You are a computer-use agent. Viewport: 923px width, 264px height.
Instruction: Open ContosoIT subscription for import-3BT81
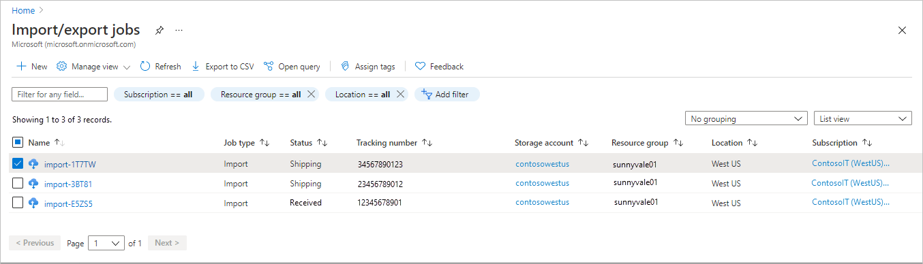[x=851, y=183]
